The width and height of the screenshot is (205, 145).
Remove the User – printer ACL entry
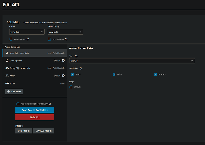pos(63,60)
